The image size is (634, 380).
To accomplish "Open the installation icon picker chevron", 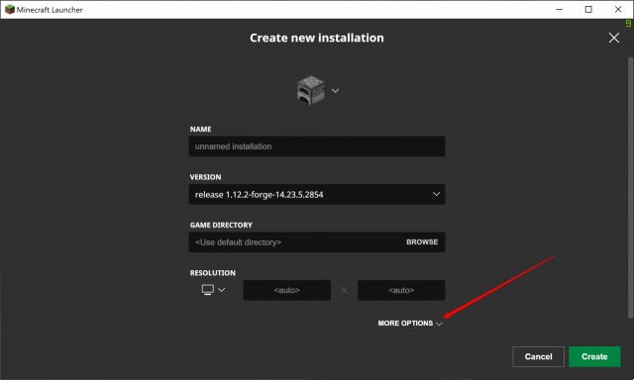I will 335,90.
